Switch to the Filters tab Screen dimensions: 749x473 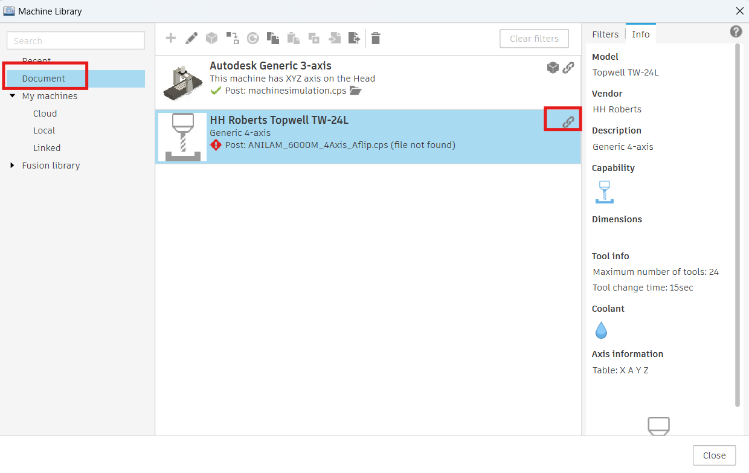click(605, 34)
